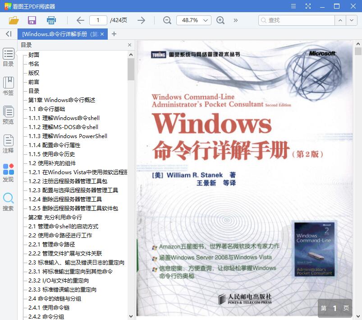
Task: Show more toolbar tools with the double chevron
Action: 235,20
